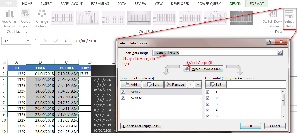This screenshot has width=297, height=133.
Task: Apply the first chart style thumbnail
Action: click(62, 18)
